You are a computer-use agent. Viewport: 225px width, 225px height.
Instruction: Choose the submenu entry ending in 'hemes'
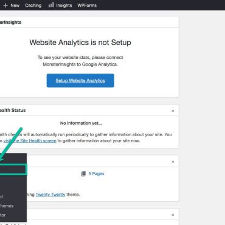coord(7,206)
